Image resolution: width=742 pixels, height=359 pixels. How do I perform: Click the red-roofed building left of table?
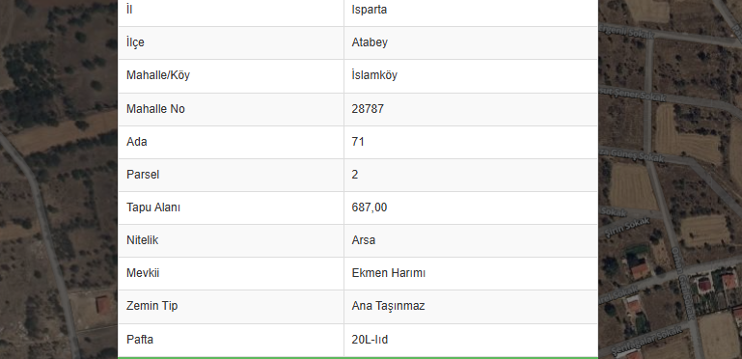coord(101,305)
